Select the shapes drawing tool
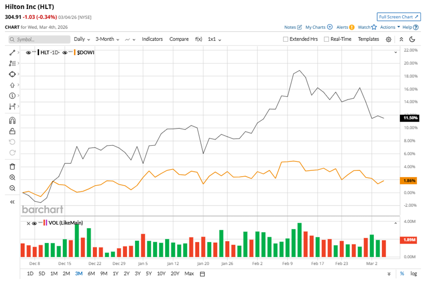This screenshot has height=282, width=429. pyautogui.click(x=12, y=74)
